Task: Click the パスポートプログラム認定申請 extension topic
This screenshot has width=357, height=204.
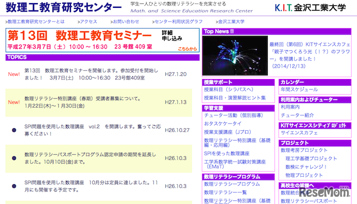Action: [x=90, y=158]
